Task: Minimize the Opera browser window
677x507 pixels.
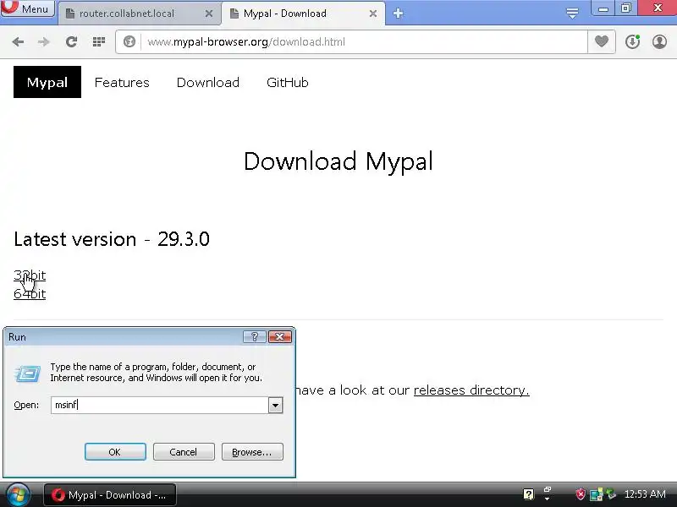Action: click(603, 8)
